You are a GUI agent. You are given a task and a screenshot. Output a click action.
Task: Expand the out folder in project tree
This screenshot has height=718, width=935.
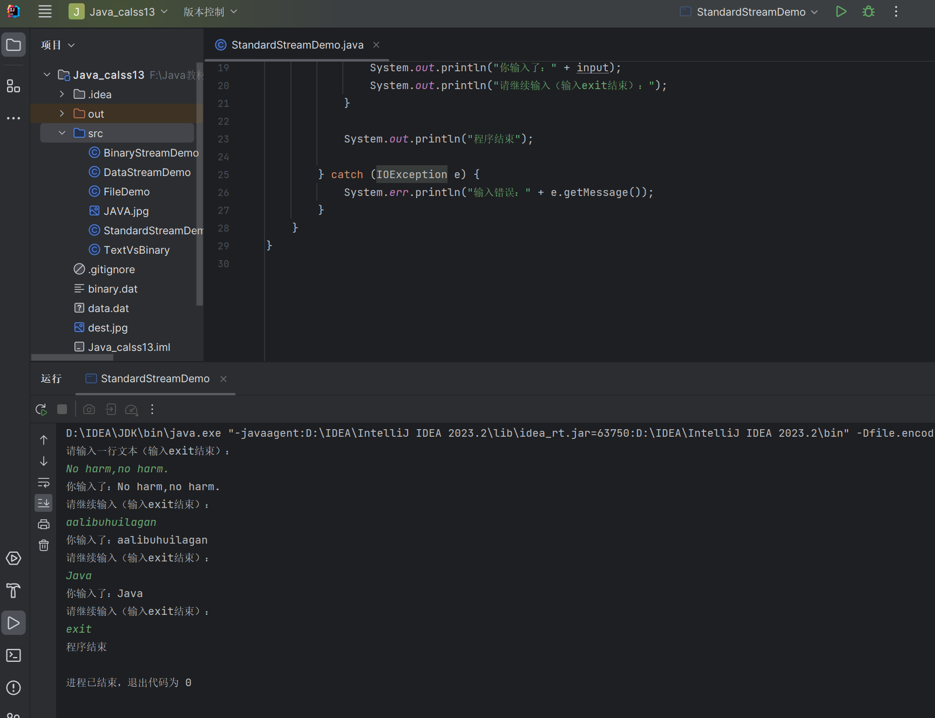(62, 114)
